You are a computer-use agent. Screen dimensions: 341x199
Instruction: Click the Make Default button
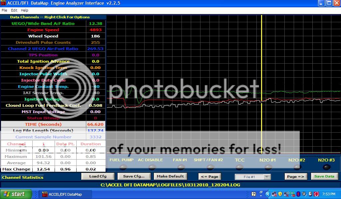click(x=170, y=176)
